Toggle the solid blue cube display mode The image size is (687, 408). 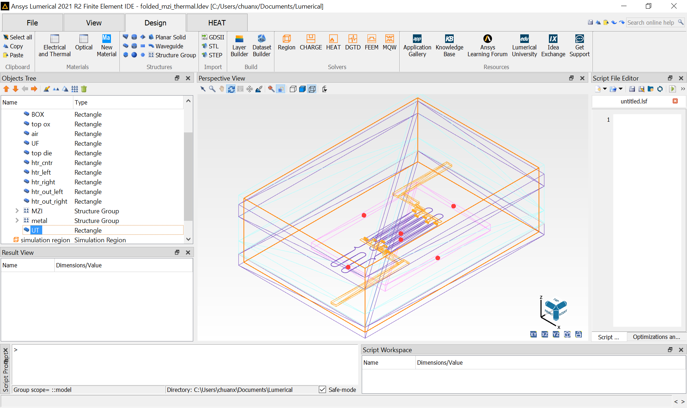[x=302, y=89]
